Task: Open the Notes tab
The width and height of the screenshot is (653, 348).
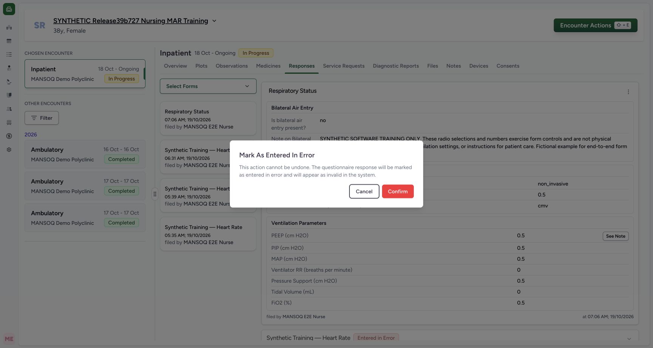Action: point(453,66)
